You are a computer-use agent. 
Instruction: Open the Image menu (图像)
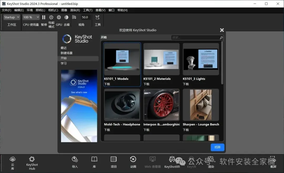click(x=64, y=10)
